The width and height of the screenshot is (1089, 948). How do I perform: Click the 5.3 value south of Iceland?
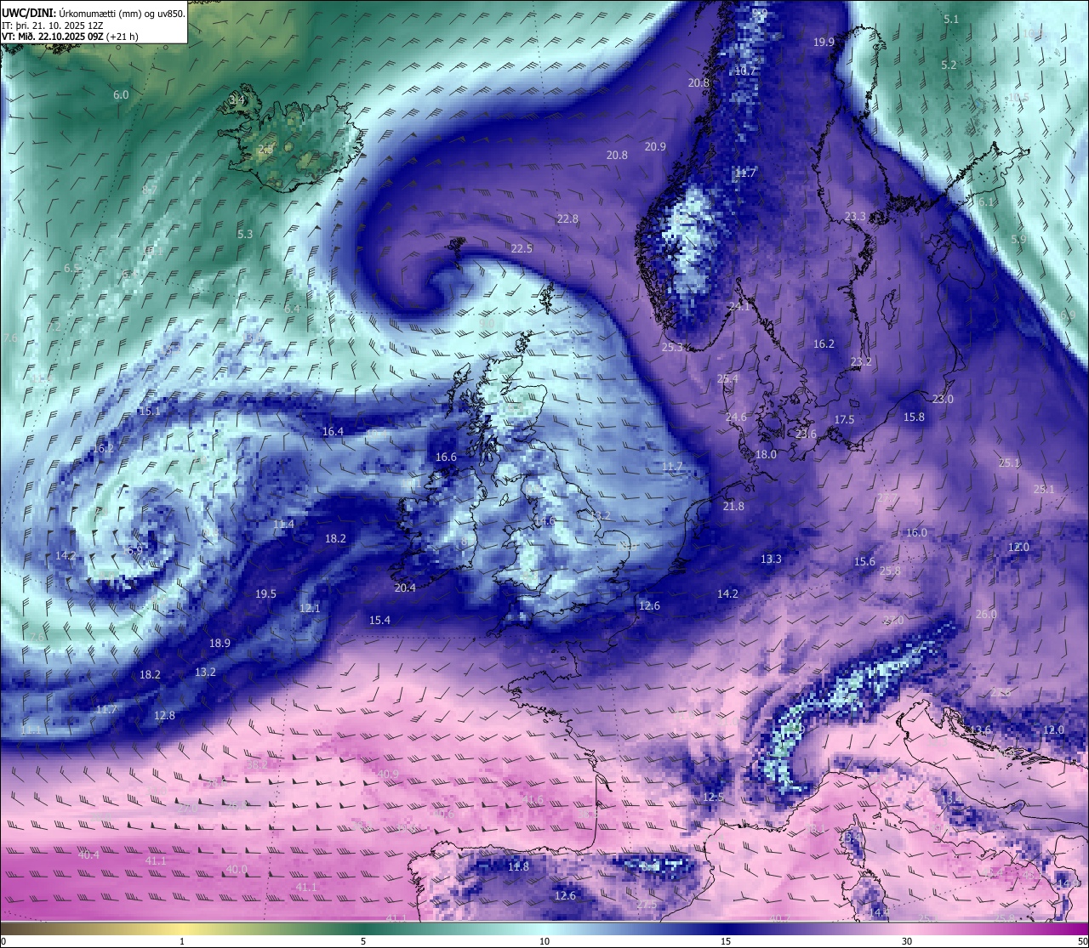tap(245, 235)
